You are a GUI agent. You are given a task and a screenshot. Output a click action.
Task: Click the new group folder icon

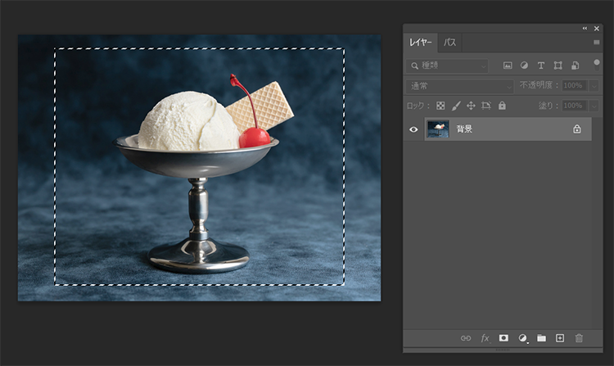(x=541, y=337)
